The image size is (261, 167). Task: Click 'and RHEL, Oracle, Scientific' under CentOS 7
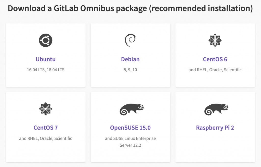click(x=46, y=138)
